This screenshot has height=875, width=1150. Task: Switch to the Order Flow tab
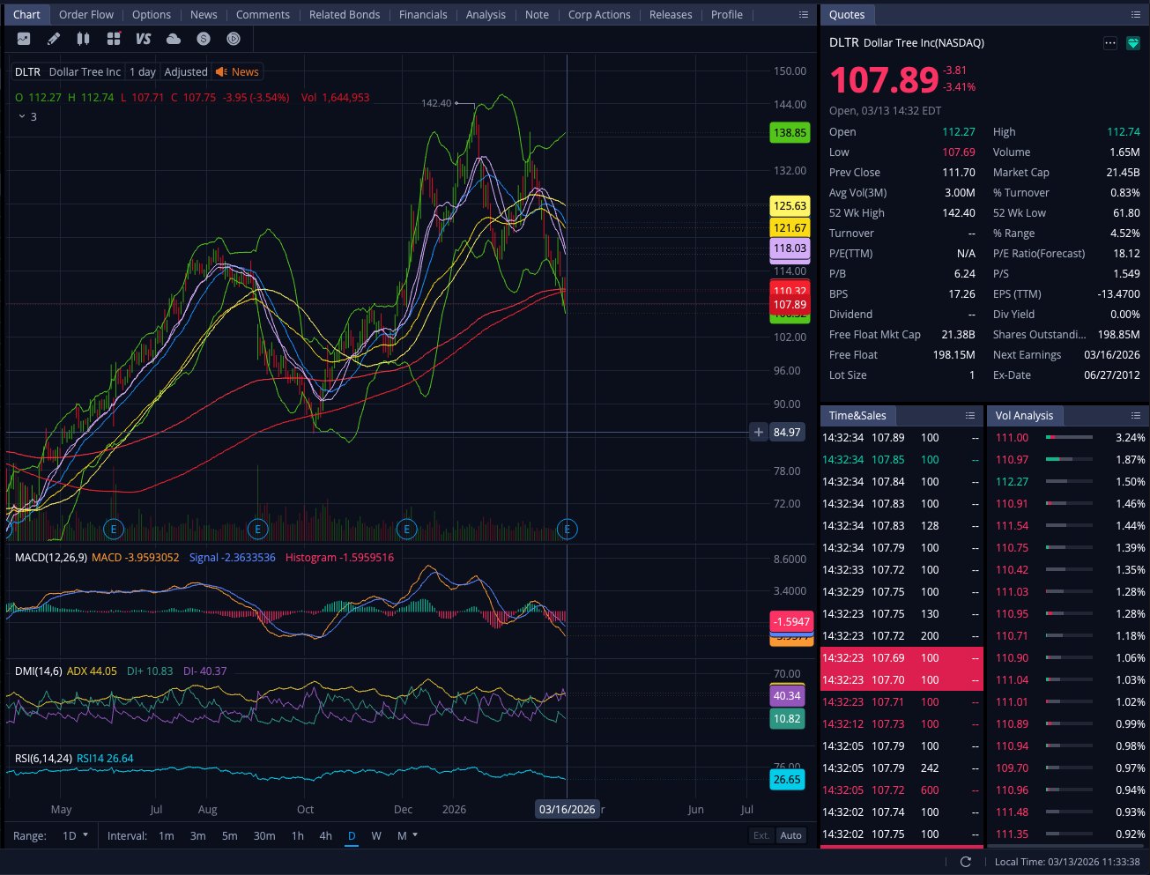86,14
